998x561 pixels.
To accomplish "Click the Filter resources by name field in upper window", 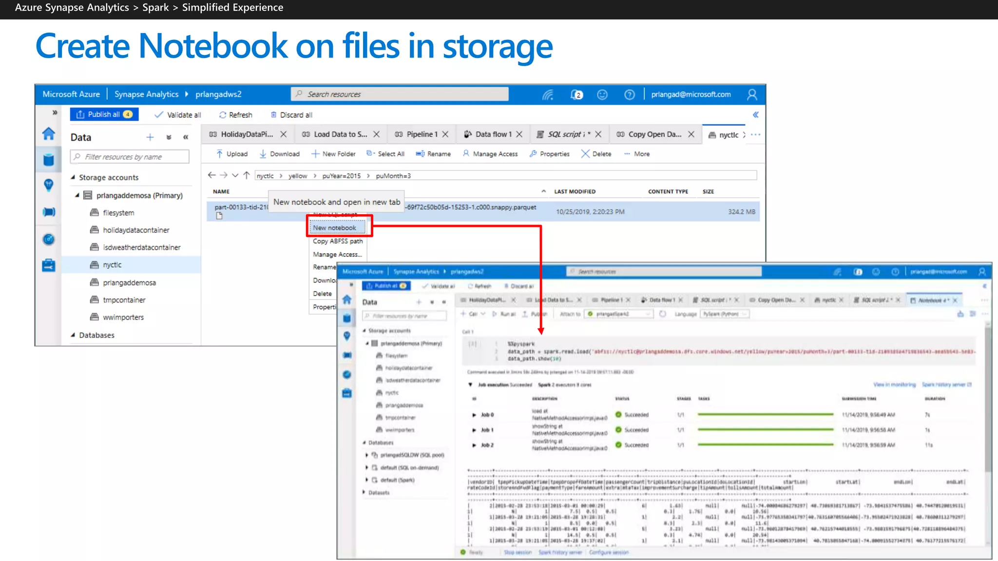I will tap(130, 157).
